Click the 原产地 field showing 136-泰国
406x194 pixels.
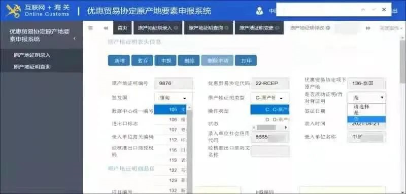(x=366, y=84)
